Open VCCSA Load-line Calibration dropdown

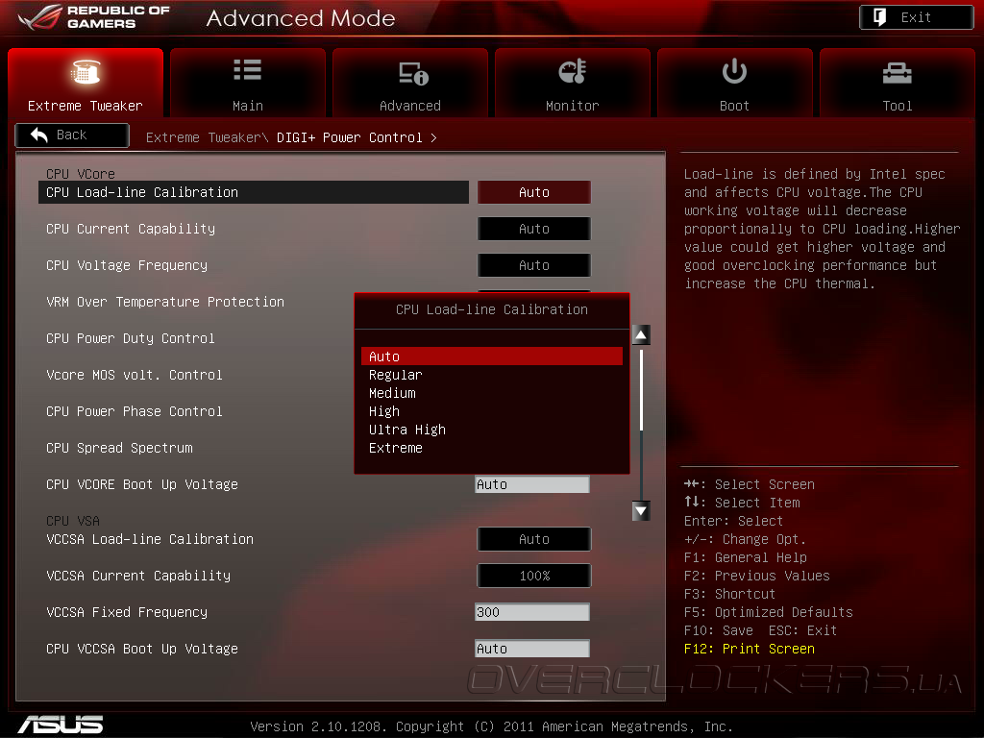click(534, 539)
